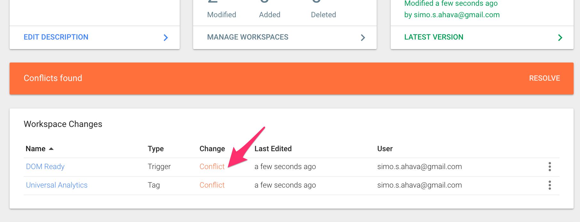Click the Latest Version chevron arrow
The image size is (580, 222).
[x=560, y=38]
